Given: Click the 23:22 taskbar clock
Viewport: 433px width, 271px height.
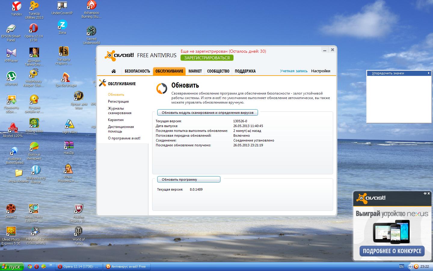Looking at the screenshot, I should 425,266.
